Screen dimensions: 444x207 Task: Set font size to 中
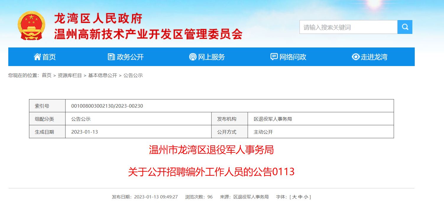coord(300,197)
